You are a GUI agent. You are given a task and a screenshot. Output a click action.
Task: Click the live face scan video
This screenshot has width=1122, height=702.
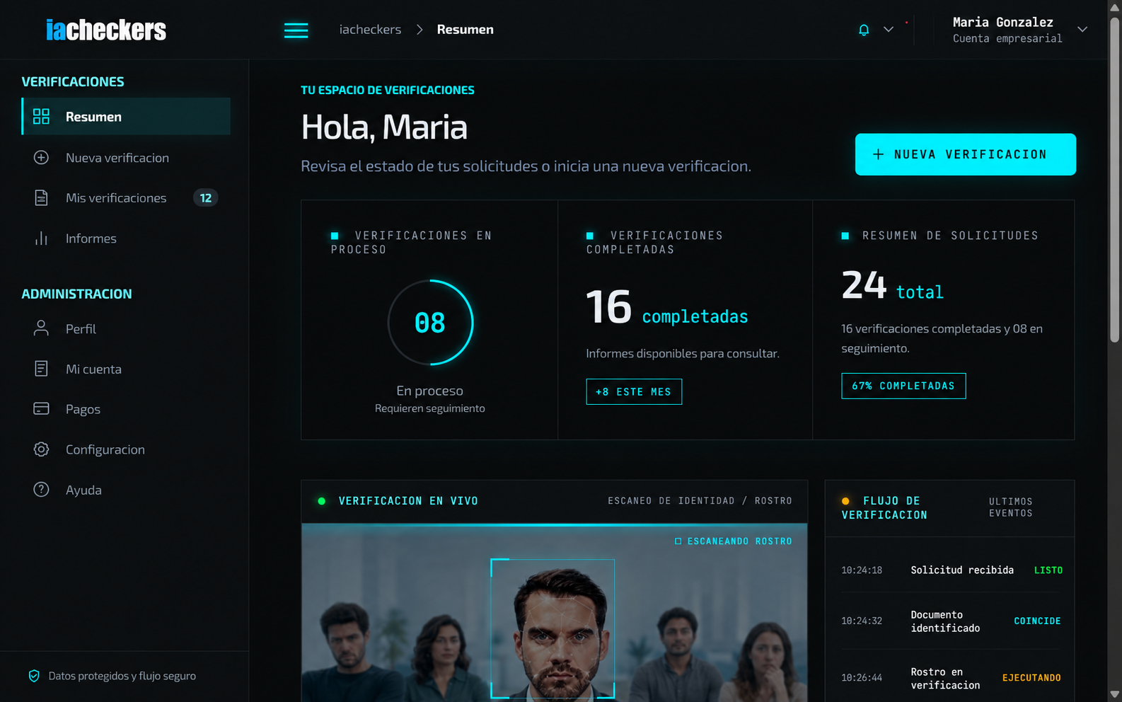tap(555, 613)
